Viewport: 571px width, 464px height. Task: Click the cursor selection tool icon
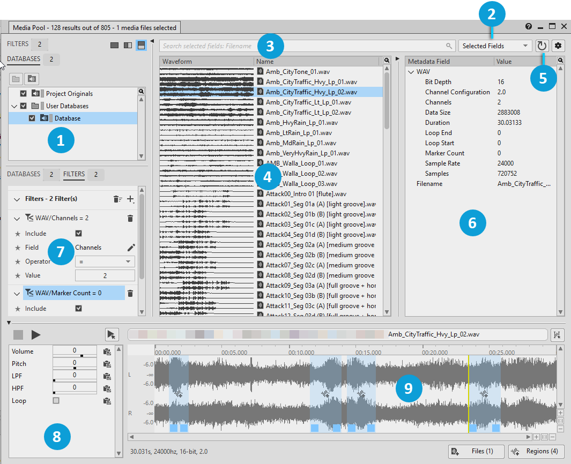111,335
